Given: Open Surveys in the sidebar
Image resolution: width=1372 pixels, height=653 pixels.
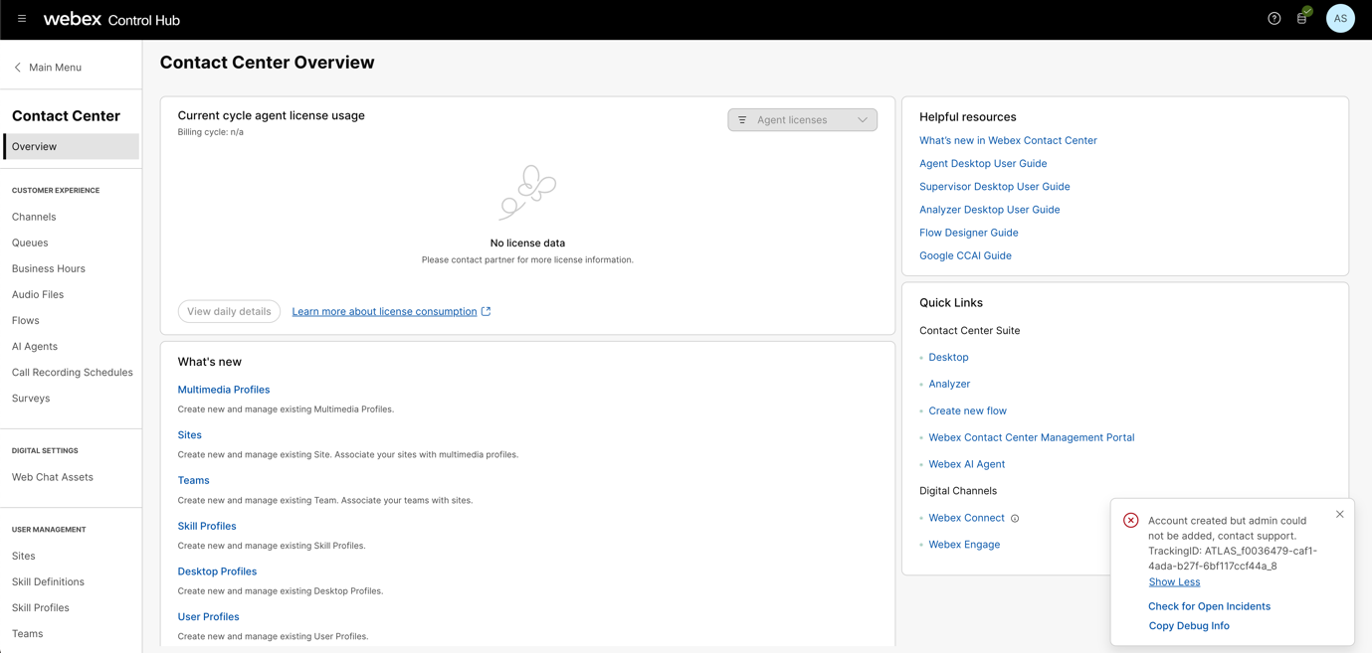Looking at the screenshot, I should point(31,398).
